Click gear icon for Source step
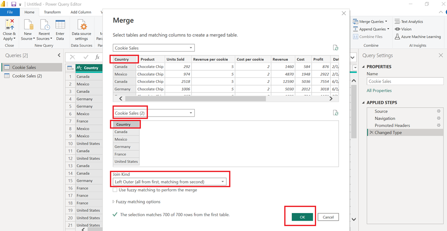Viewport: 447px width, 231px height. [439, 111]
